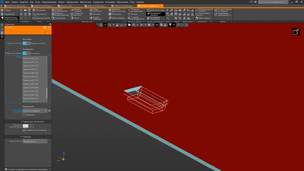Image resolution: width=304 pixels, height=171 pixels.
Task: Open the zoom magnifier dropdown arrow
Action: [x=114, y=25]
